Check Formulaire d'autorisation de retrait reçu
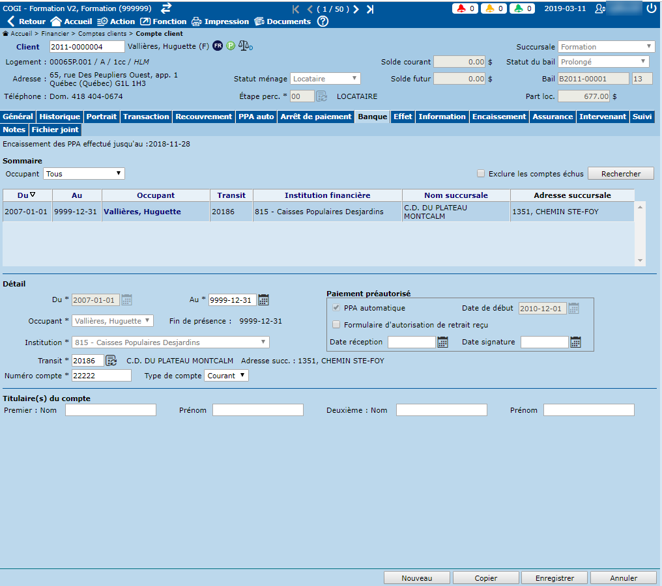This screenshot has height=586, width=662. tap(336, 325)
